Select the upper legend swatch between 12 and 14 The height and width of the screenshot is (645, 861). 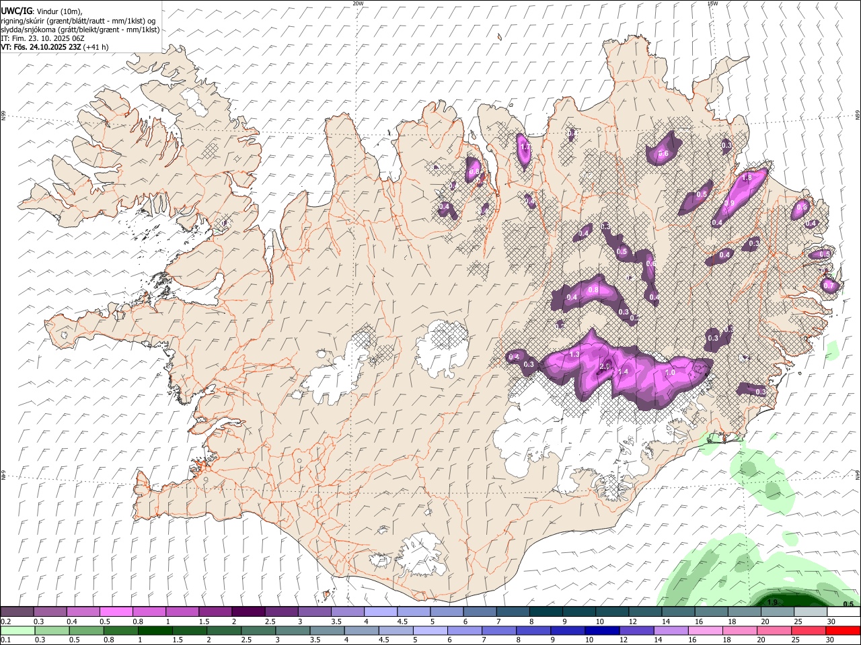click(x=644, y=612)
